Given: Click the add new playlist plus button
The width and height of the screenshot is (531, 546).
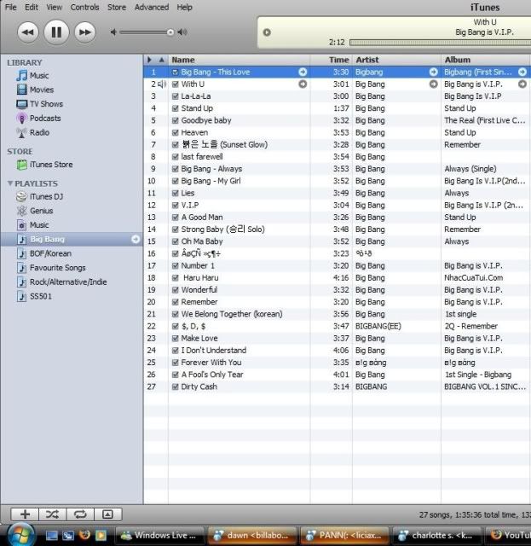Looking at the screenshot, I should coord(25,514).
